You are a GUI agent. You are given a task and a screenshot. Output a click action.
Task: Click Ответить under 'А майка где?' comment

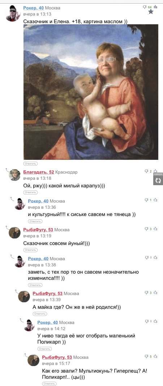(40, 314)
